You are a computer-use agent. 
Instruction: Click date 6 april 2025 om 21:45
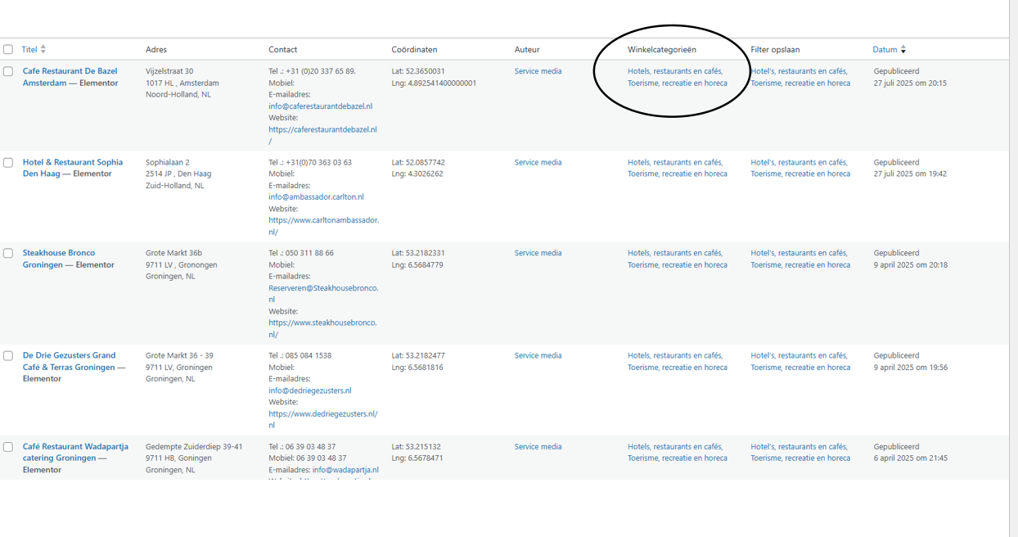tap(911, 458)
